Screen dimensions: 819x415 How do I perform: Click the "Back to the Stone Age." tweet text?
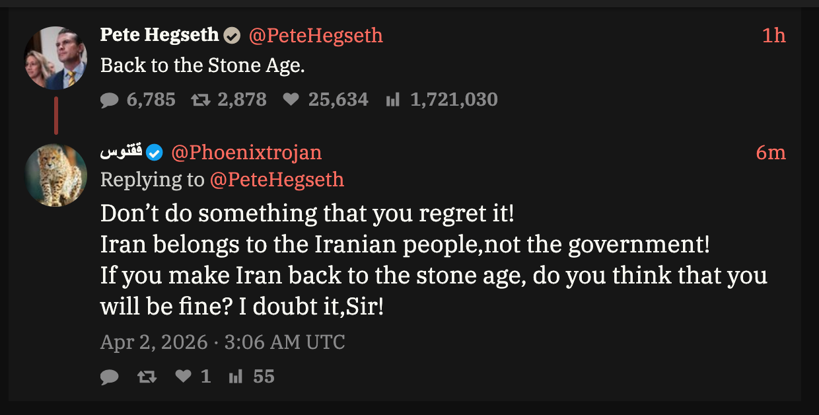click(203, 65)
